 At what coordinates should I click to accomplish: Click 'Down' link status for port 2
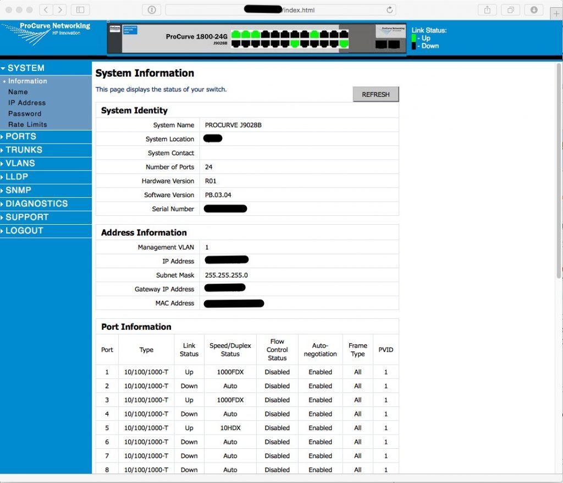(x=189, y=386)
